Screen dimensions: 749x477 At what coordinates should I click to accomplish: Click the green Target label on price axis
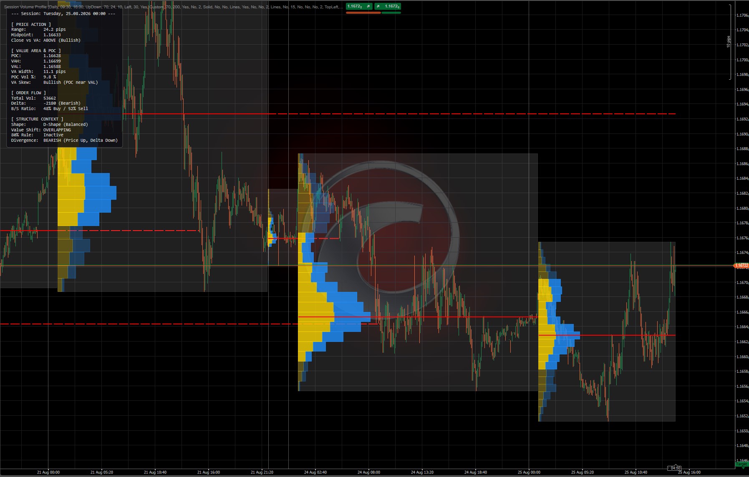click(x=742, y=464)
